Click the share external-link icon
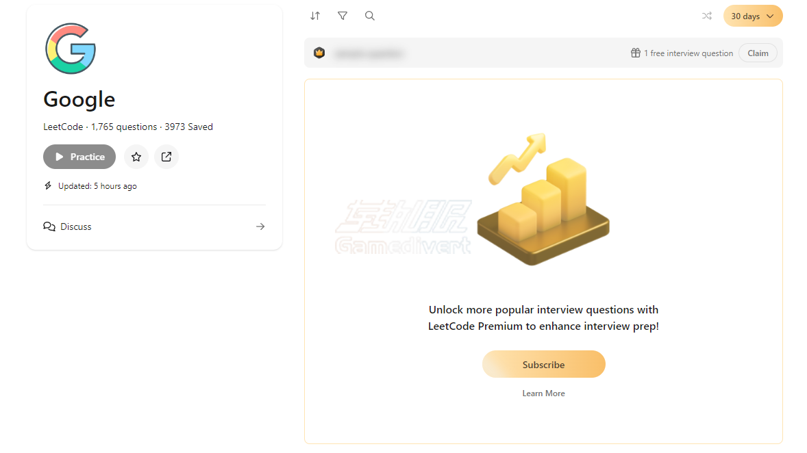The width and height of the screenshot is (807, 453). [x=166, y=157]
